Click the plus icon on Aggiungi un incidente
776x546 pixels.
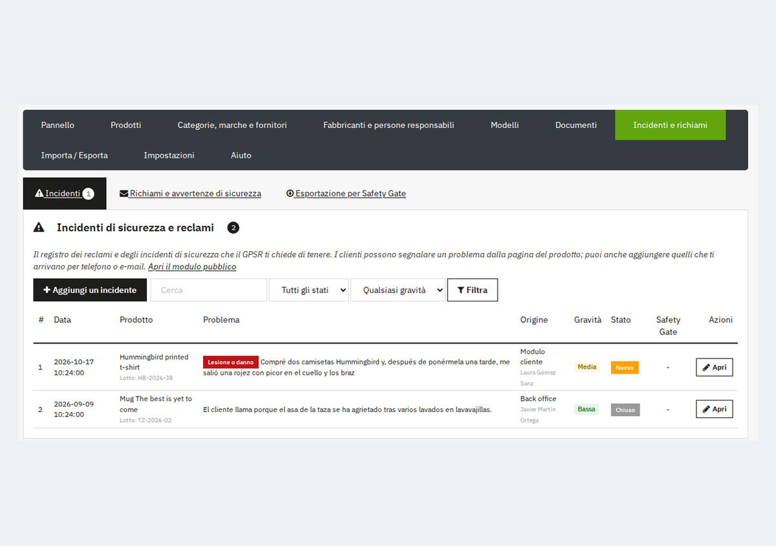pyautogui.click(x=47, y=290)
